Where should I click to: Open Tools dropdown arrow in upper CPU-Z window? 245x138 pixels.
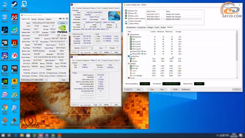click(x=100, y=52)
